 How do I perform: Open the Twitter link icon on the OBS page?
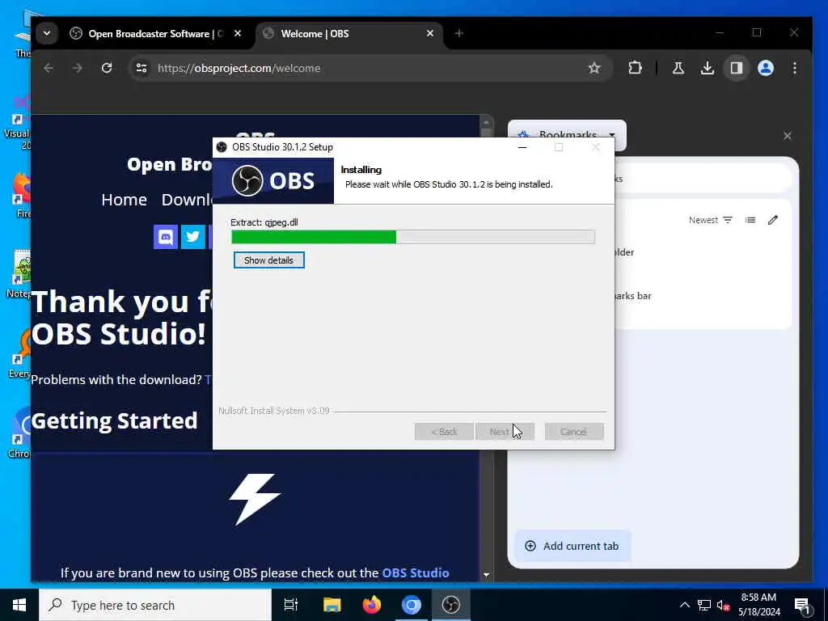(x=193, y=237)
